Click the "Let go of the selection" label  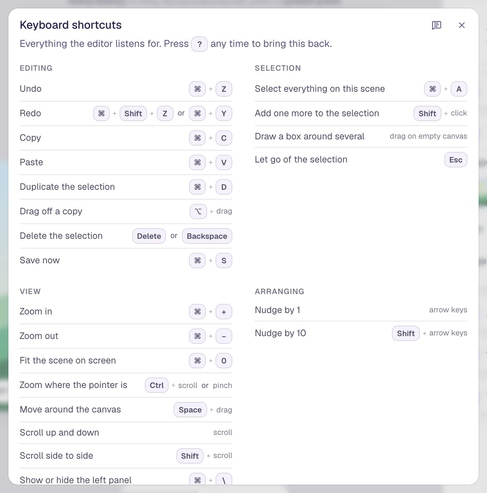301,160
